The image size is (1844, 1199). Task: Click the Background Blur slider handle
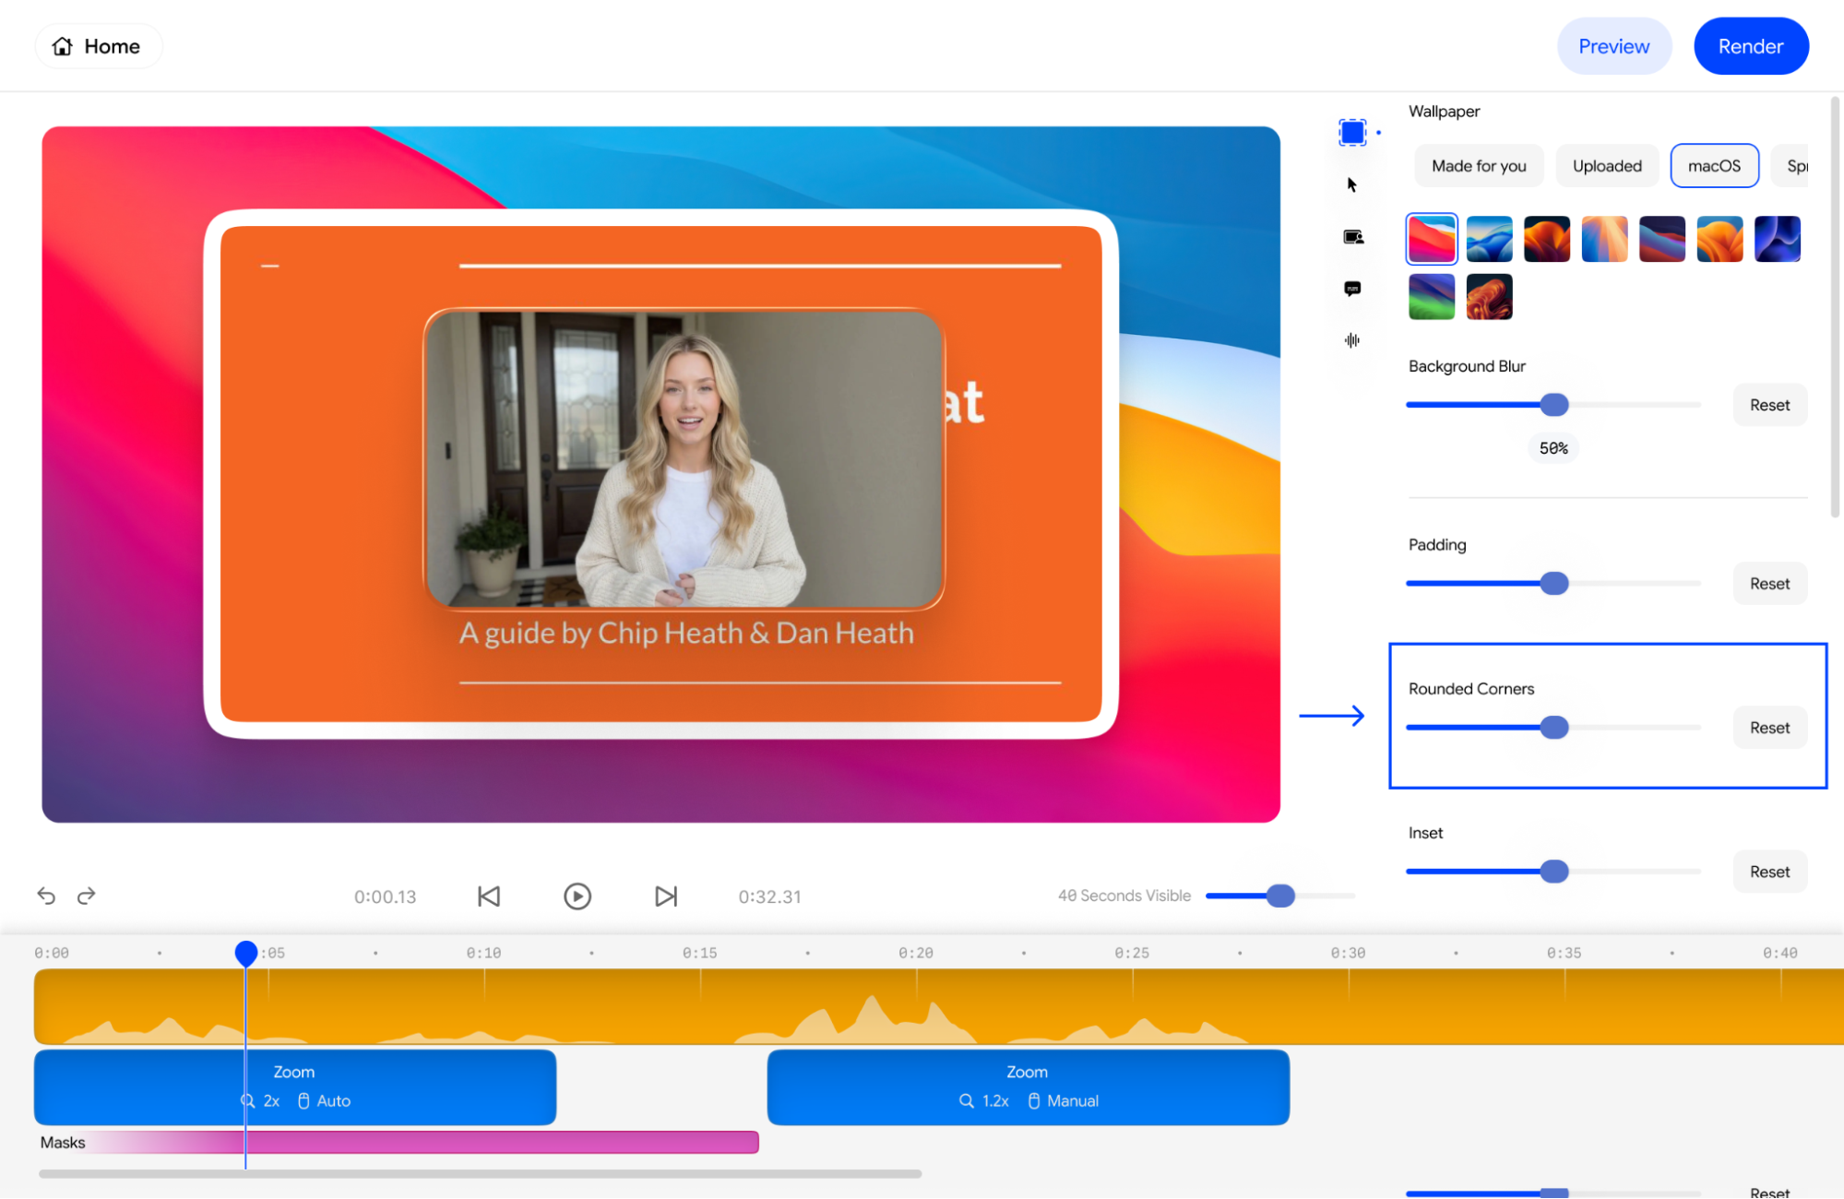1554,405
